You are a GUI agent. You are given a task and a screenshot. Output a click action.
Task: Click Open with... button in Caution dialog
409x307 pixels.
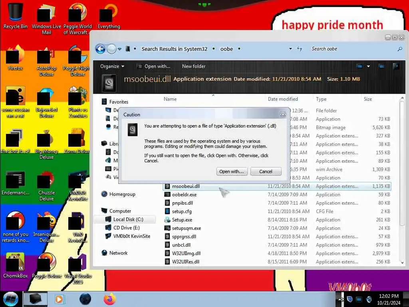(232, 171)
